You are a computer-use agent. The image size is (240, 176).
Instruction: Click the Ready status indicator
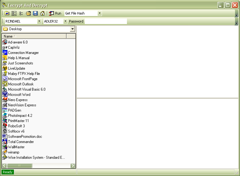(x=7, y=172)
